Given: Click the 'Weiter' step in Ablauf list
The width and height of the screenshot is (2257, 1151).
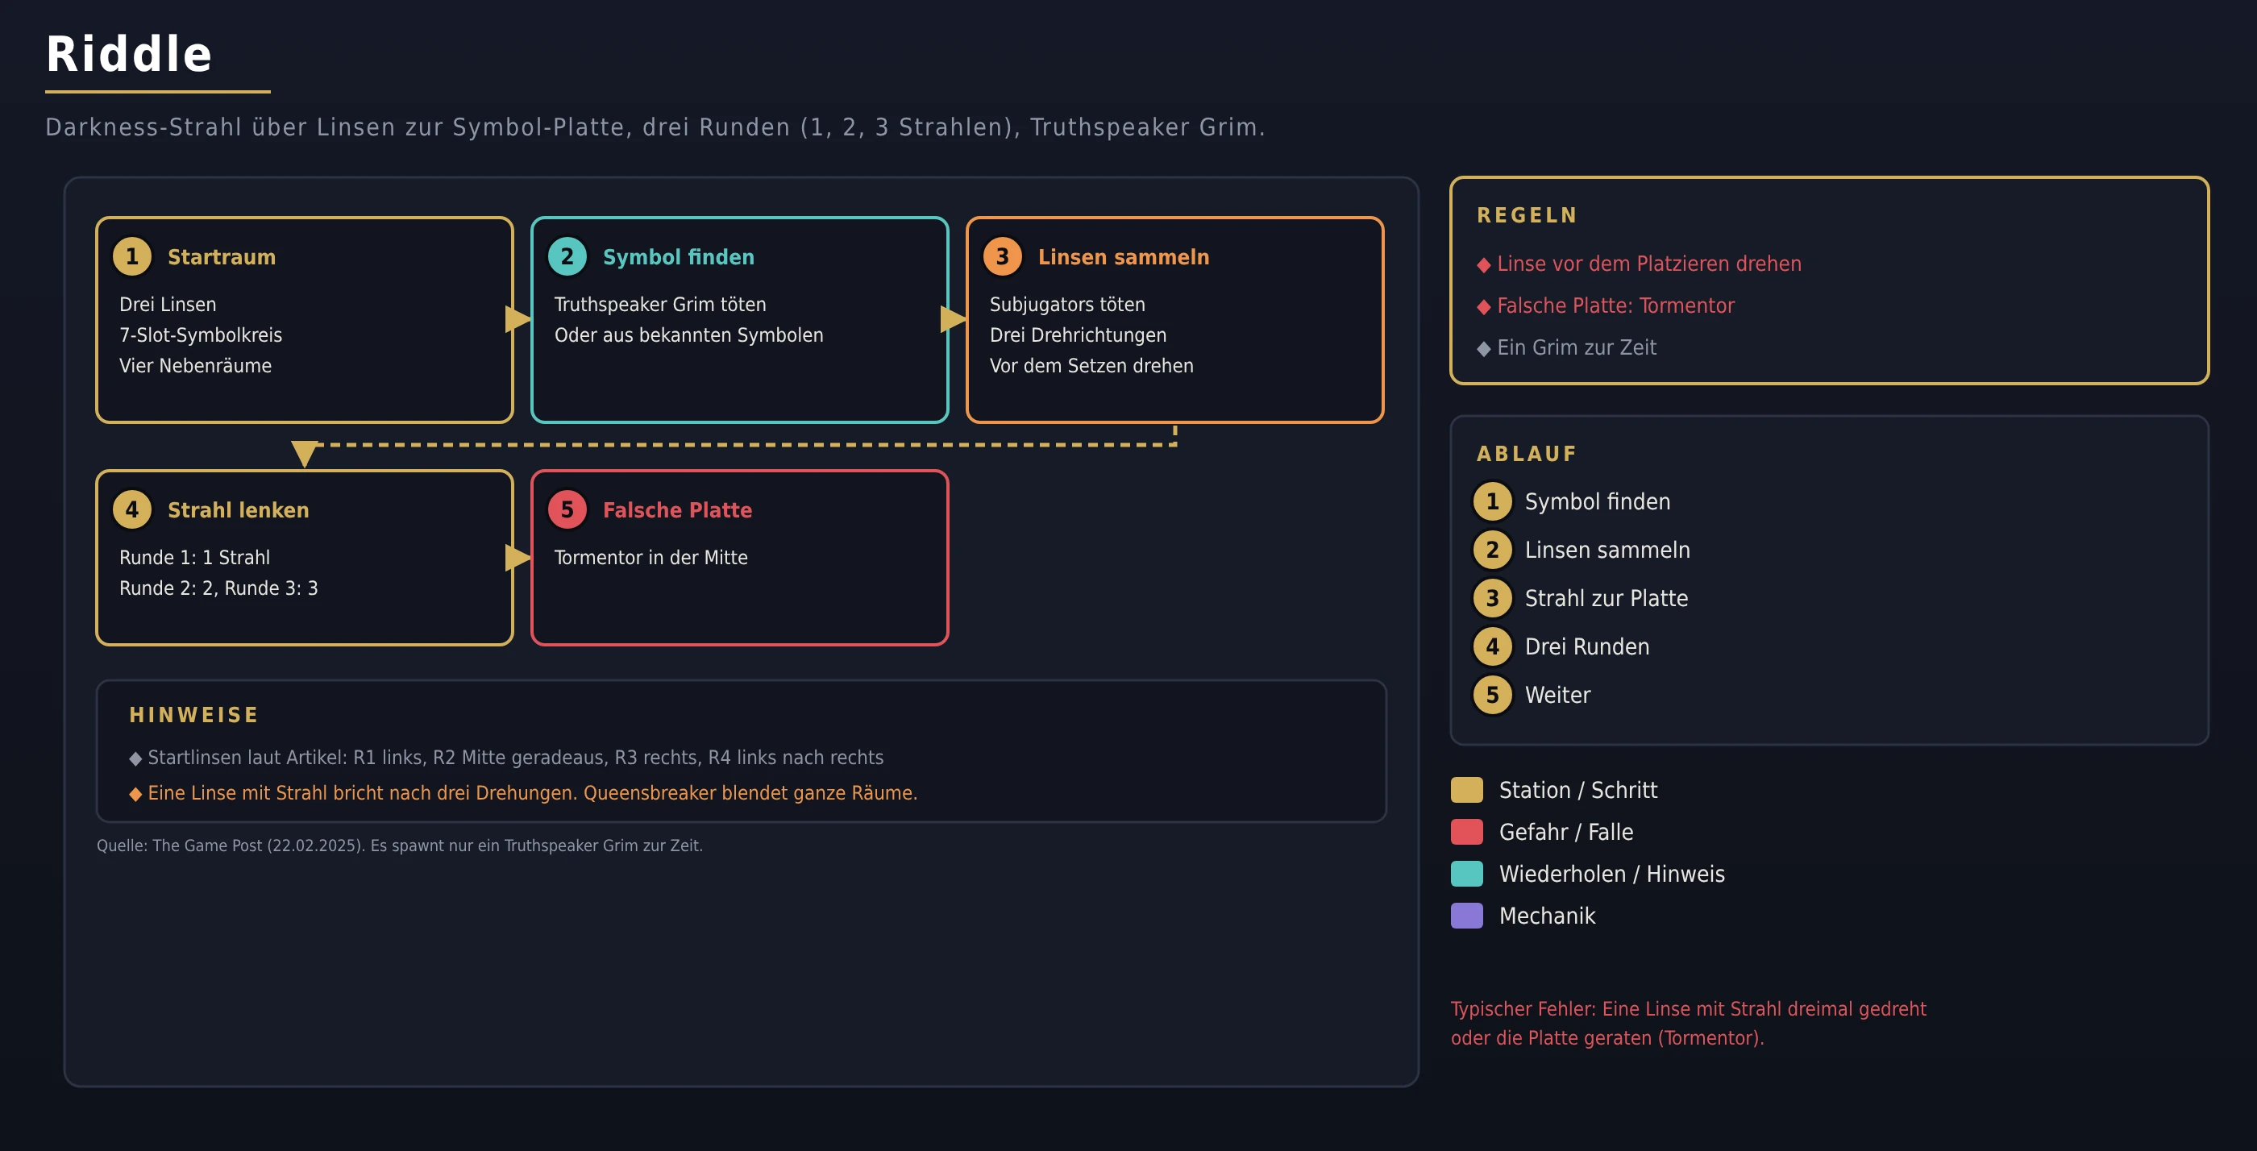Looking at the screenshot, I should [x=1558, y=695].
